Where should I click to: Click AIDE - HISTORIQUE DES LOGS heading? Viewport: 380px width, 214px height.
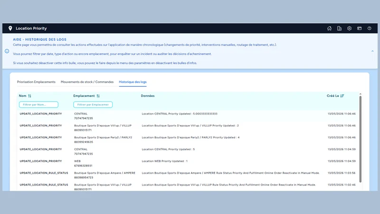pos(40,39)
